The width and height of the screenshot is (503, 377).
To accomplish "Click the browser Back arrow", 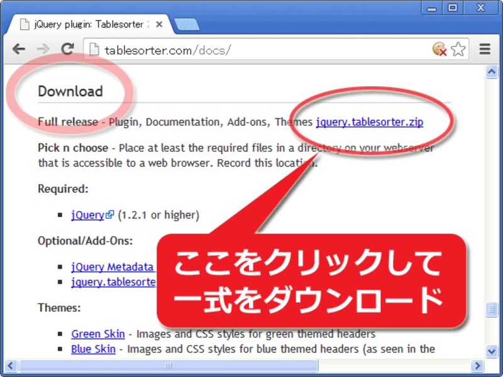I will point(19,49).
